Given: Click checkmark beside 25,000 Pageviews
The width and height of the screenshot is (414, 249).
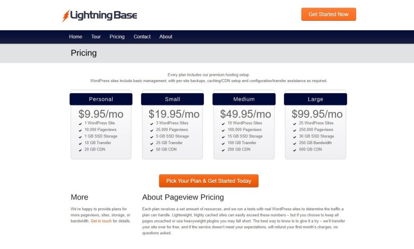Looking at the screenshot, I should click(x=152, y=130).
